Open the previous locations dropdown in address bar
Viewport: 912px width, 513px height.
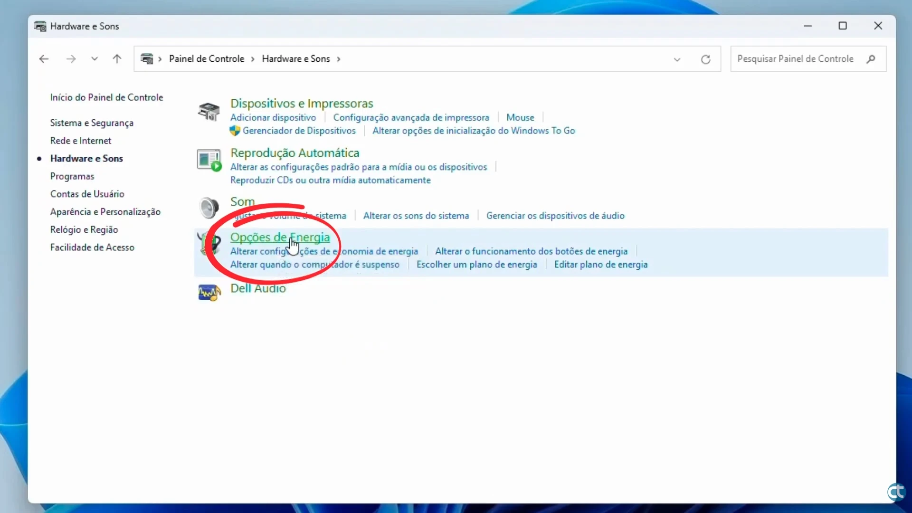(x=677, y=59)
